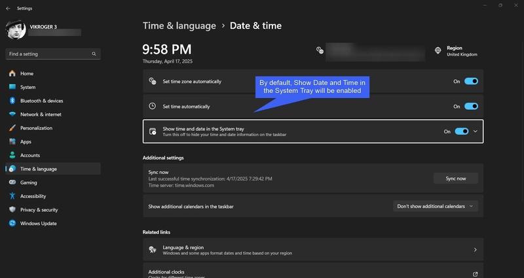This screenshot has height=278, width=524.
Task: Turn off Set time automatically switch
Action: (x=471, y=106)
